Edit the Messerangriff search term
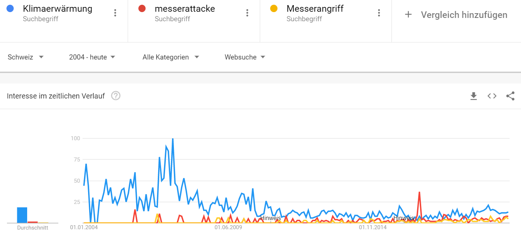 click(315, 9)
